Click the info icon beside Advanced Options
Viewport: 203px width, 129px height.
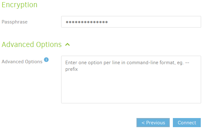[x=46, y=59]
